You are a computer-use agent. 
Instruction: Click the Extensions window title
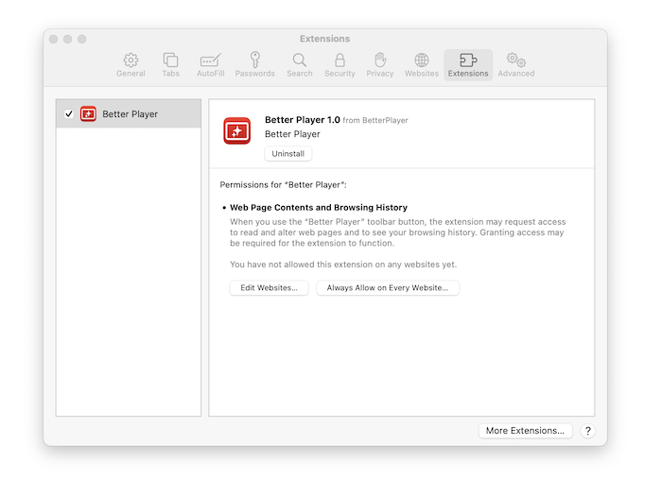[x=324, y=39]
